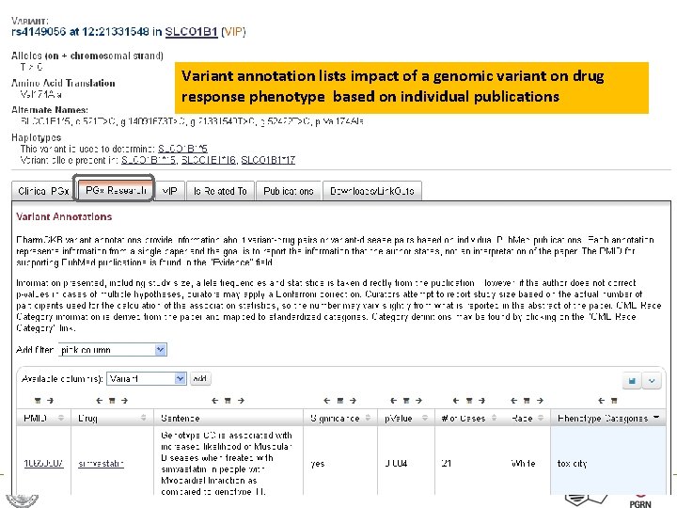Click the 'add' button beside Available columns
The width and height of the screenshot is (677, 508).
click(x=200, y=379)
